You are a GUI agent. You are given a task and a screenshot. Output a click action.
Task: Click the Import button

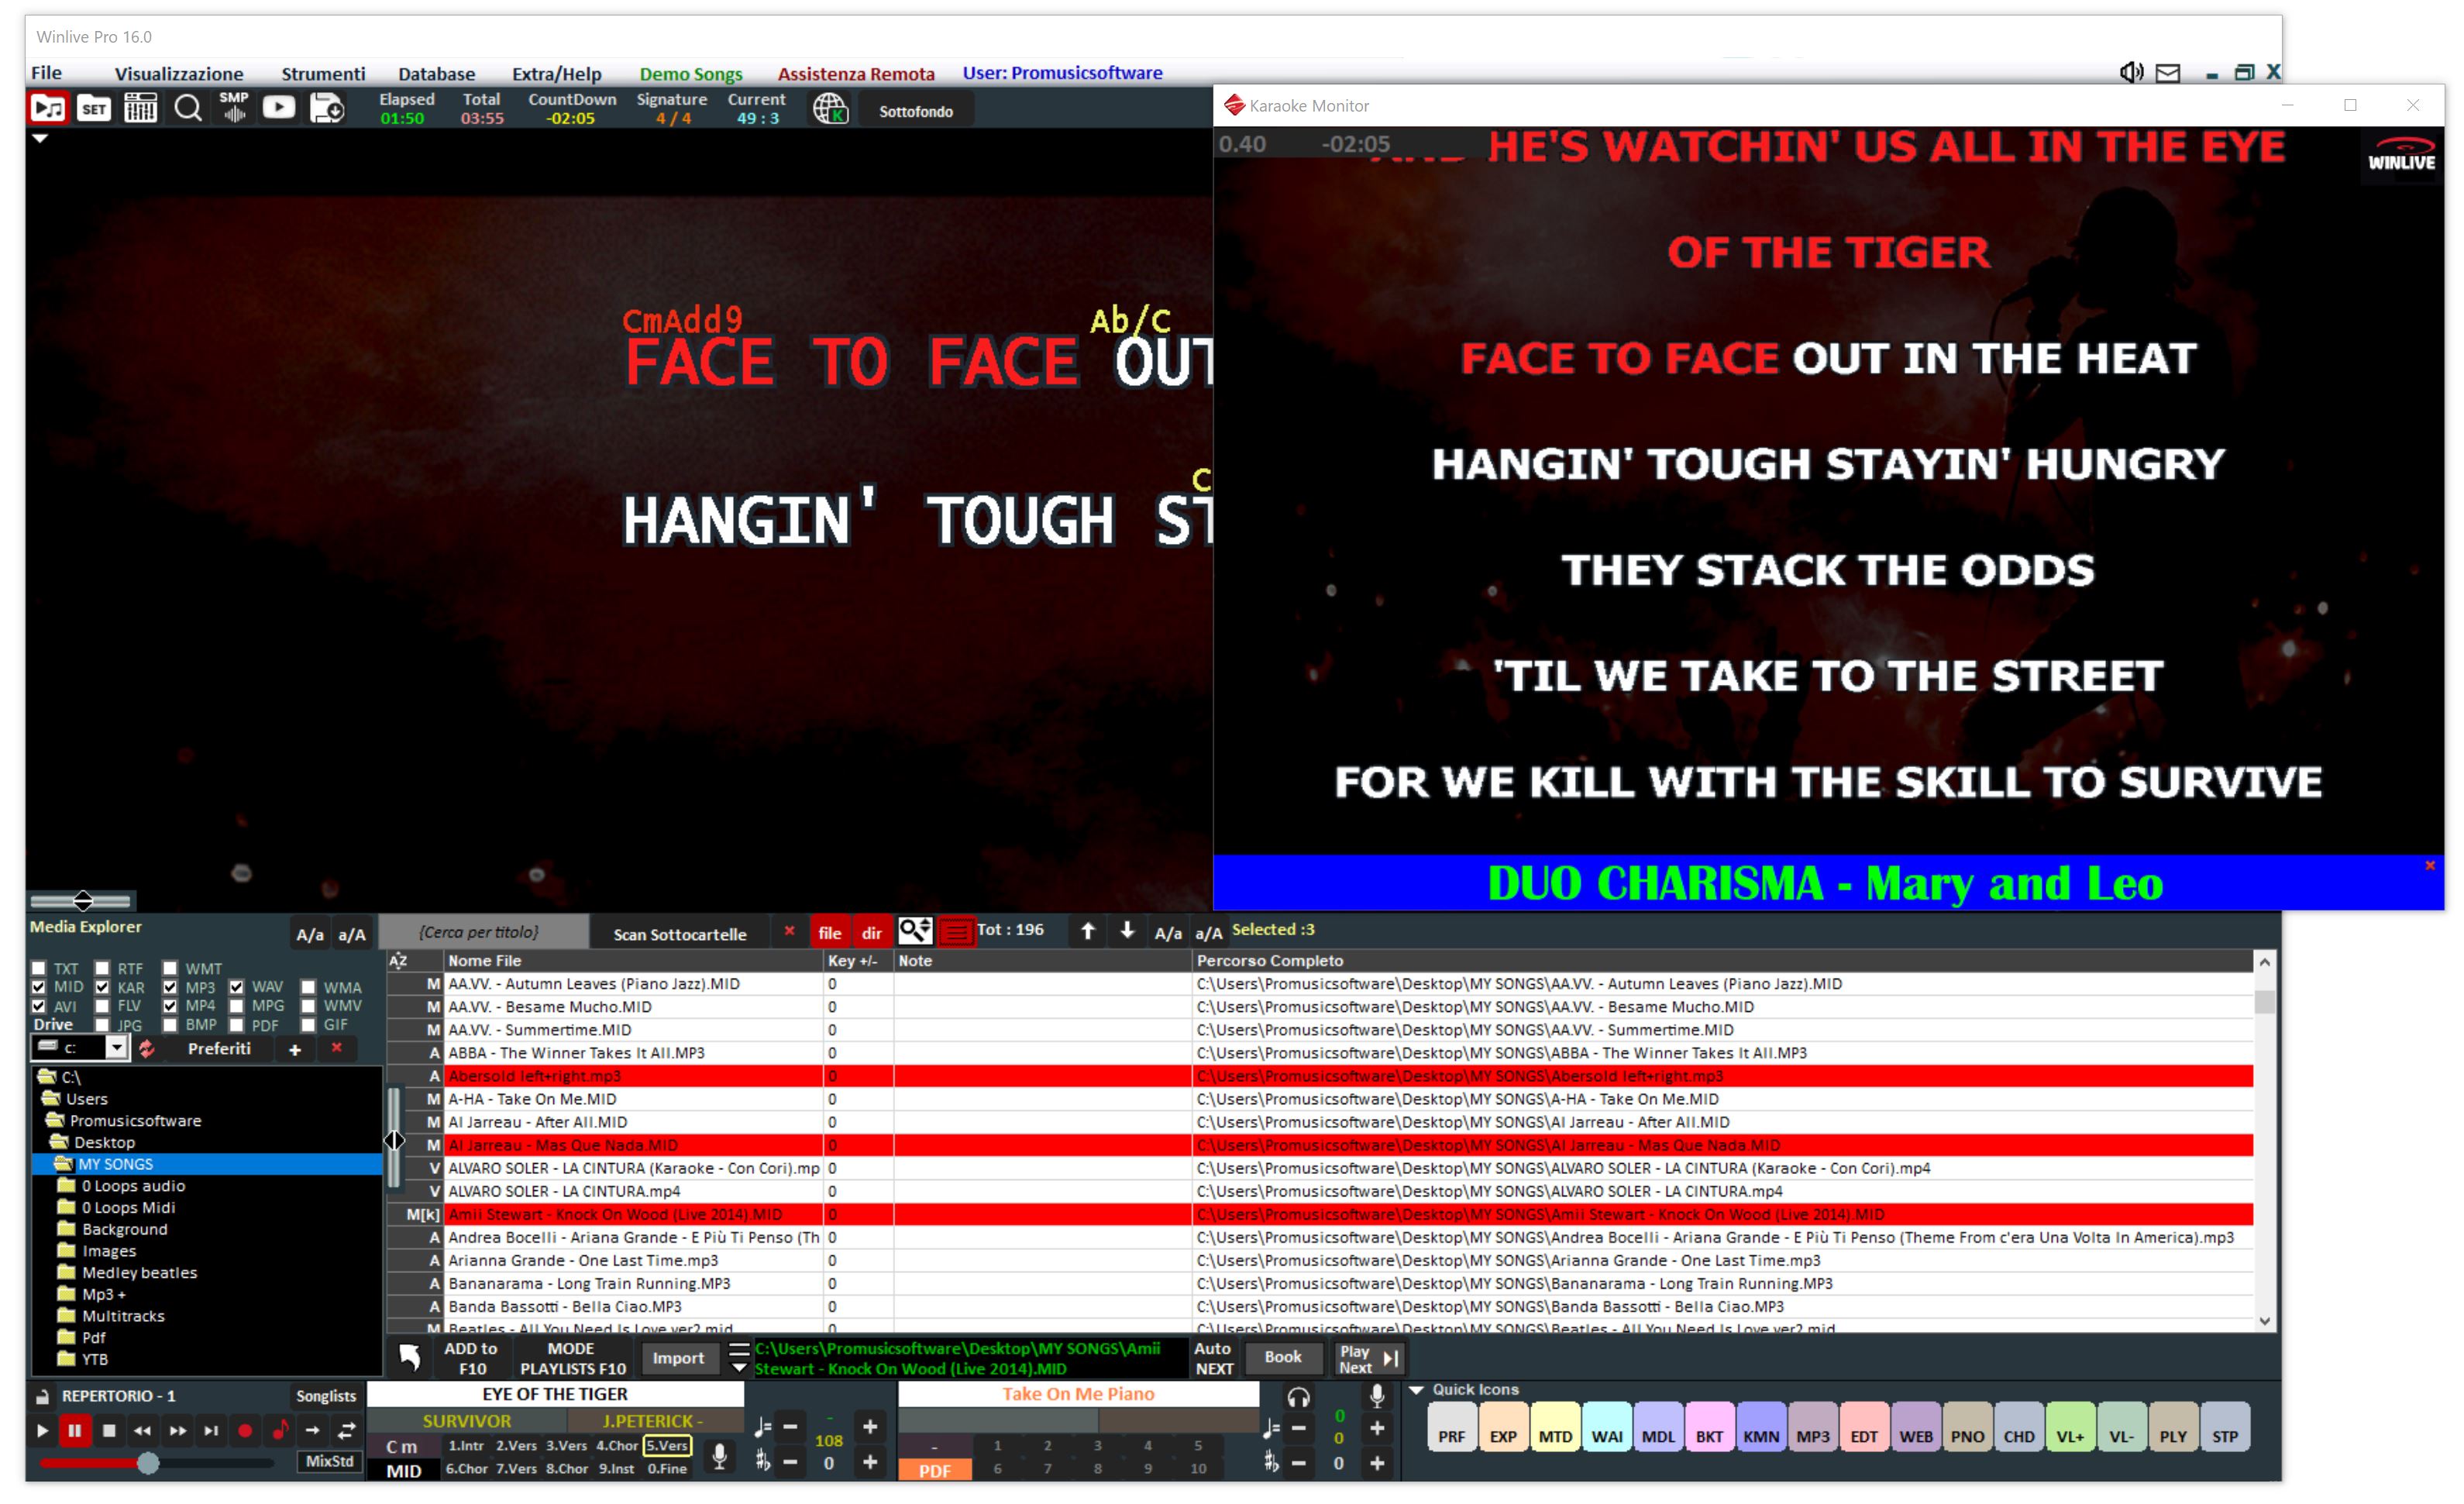click(678, 1358)
